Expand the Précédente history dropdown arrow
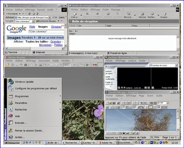Image resolution: width=184 pixels, height=148 pixels. coord(20,14)
